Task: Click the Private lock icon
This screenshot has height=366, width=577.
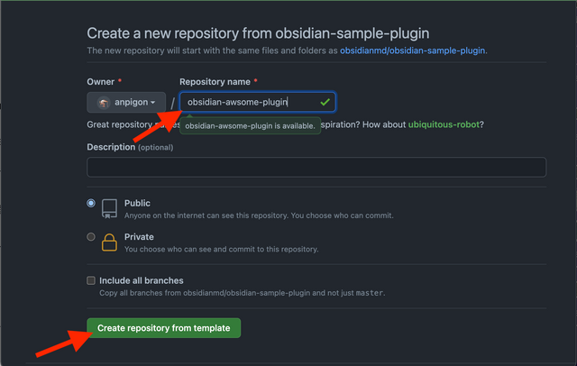Action: (109, 242)
